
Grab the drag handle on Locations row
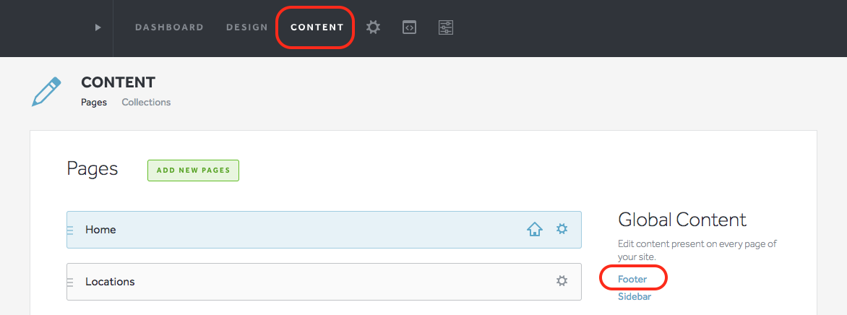[x=69, y=282]
